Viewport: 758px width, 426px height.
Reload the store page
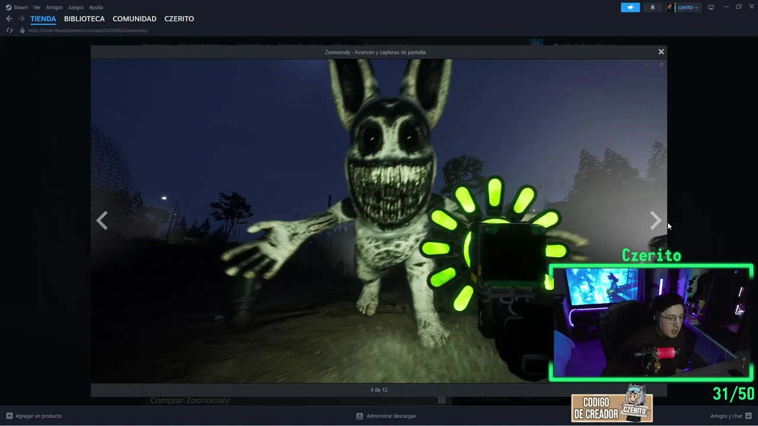(9, 30)
